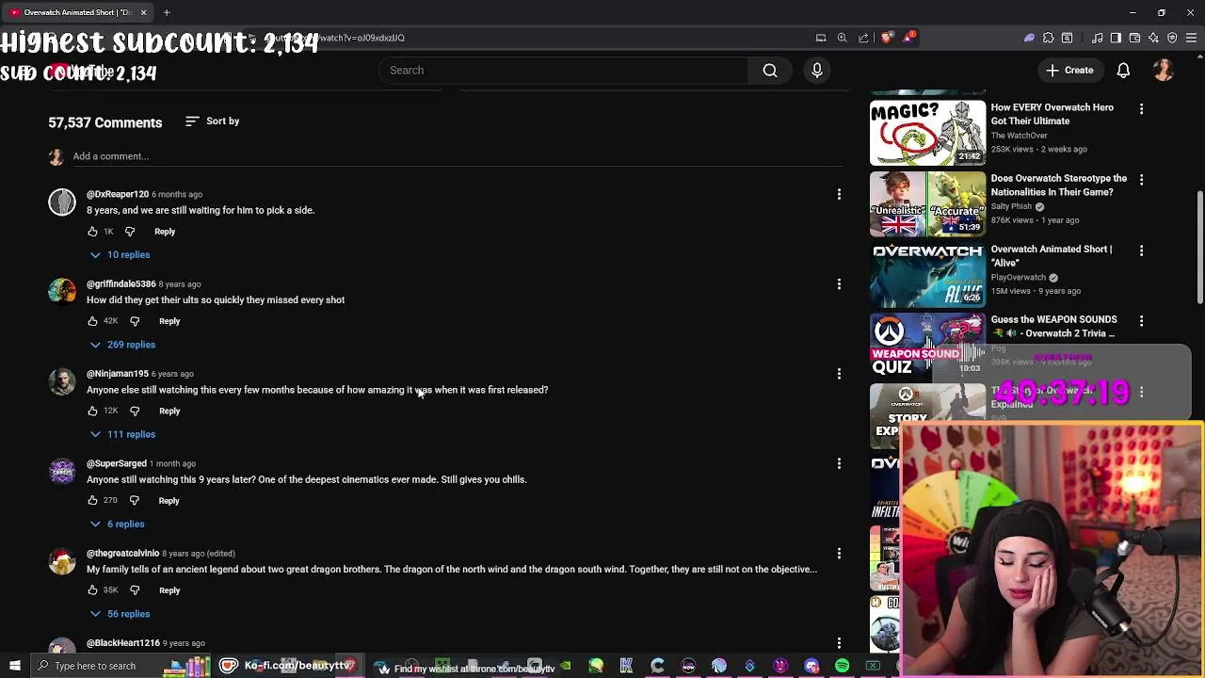Open YouTube notifications bell
This screenshot has height=678, width=1205.
click(1123, 71)
